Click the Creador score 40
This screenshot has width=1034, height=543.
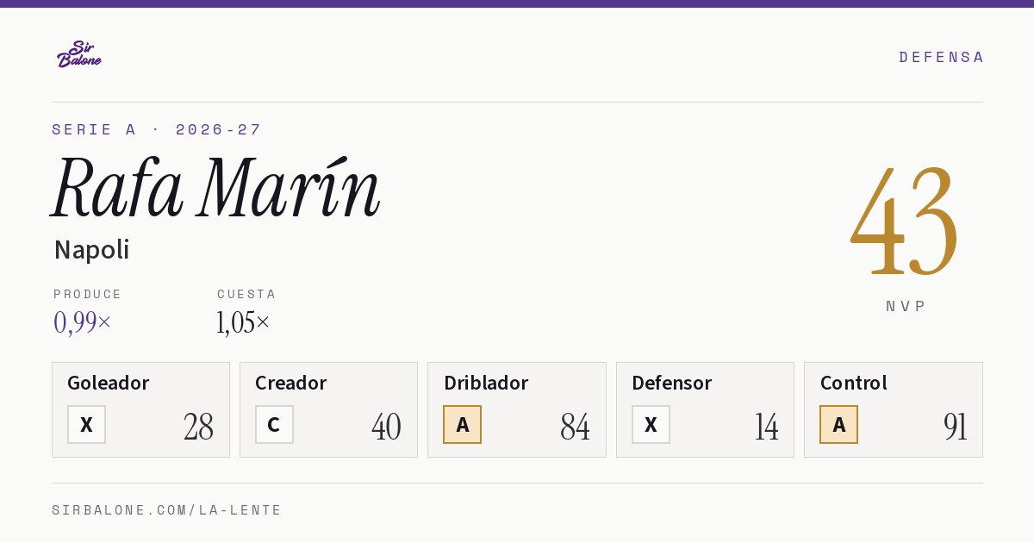[x=386, y=426]
